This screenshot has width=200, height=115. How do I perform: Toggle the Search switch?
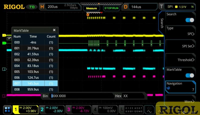[x=190, y=20]
